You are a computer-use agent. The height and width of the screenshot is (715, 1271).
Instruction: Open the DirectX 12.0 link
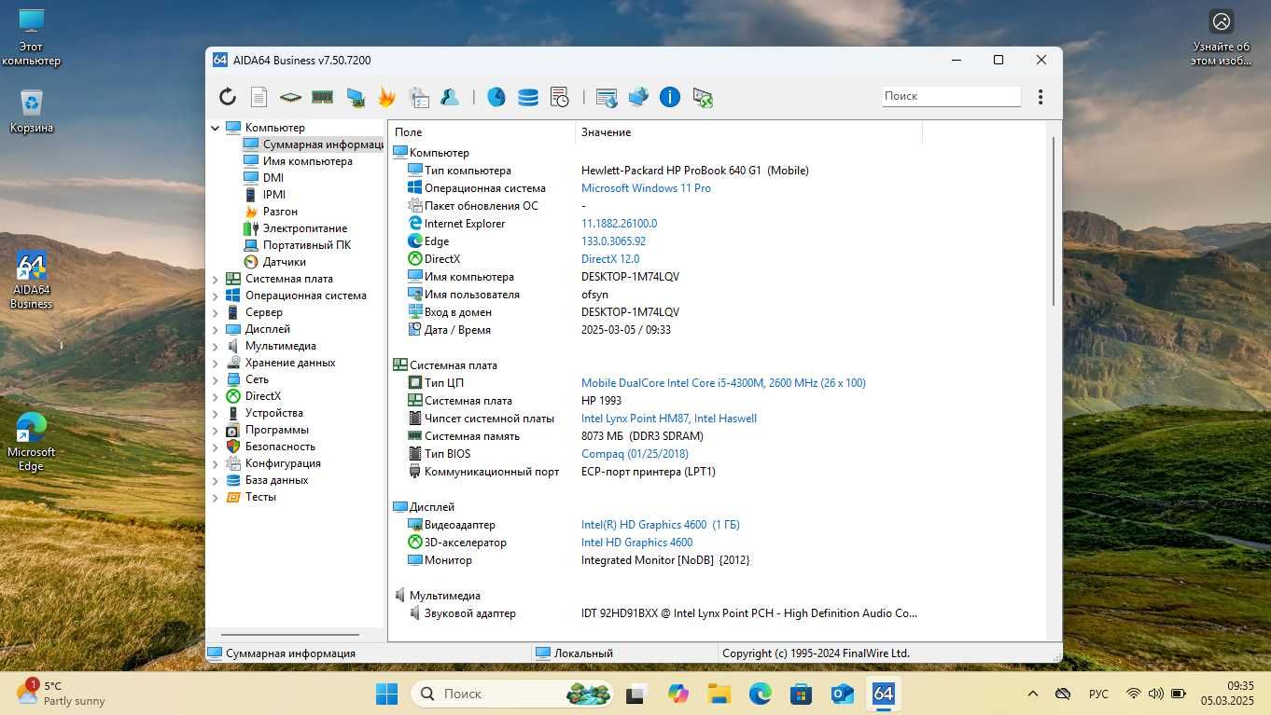pyautogui.click(x=610, y=259)
